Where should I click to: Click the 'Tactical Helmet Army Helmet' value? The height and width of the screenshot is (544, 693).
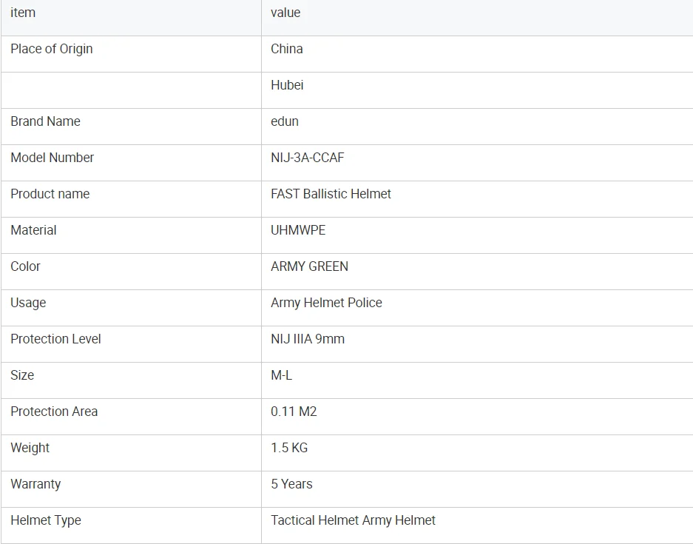pos(353,520)
